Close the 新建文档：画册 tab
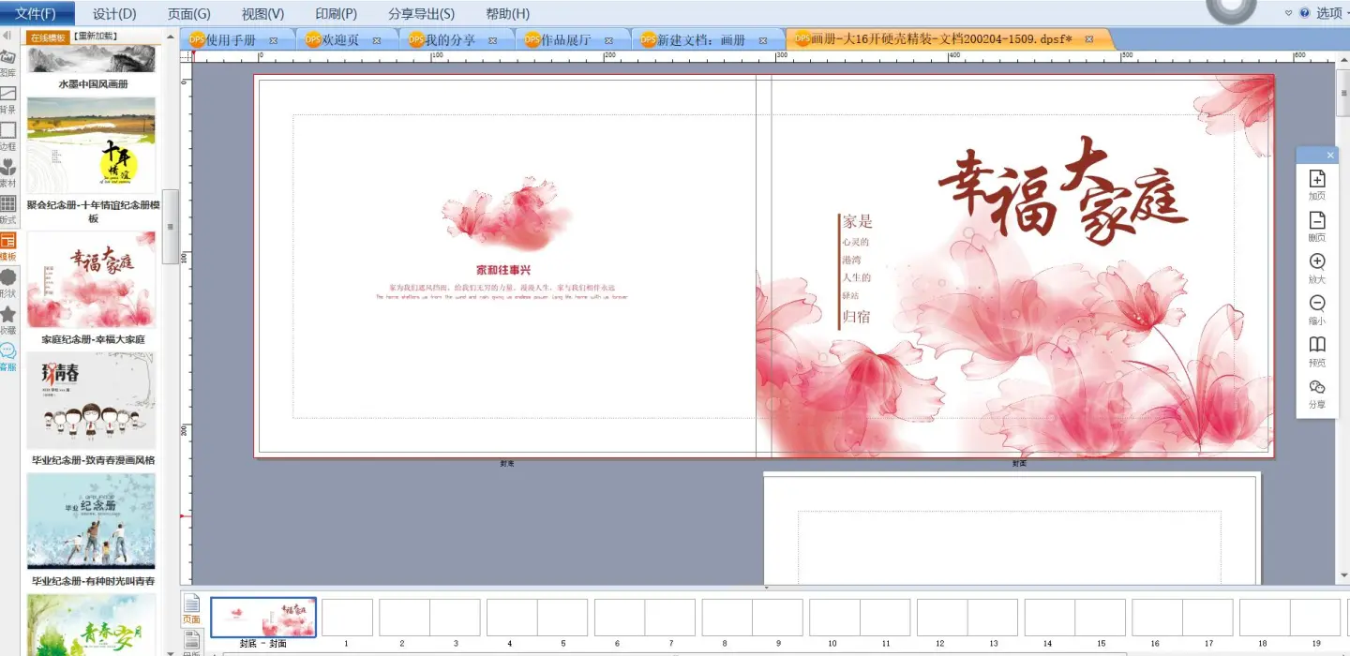The height and width of the screenshot is (656, 1350). tap(763, 40)
